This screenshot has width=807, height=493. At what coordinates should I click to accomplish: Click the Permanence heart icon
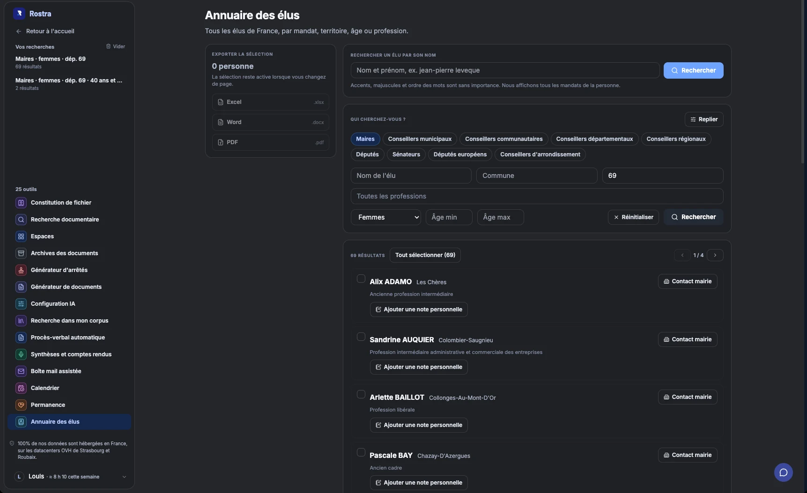click(x=21, y=405)
